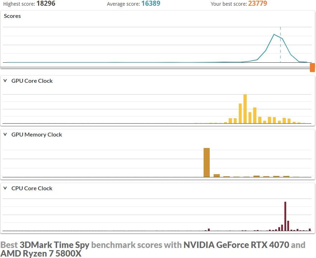Toggle the CPU Core Clock chevron
The image size is (316, 258).
point(5,188)
